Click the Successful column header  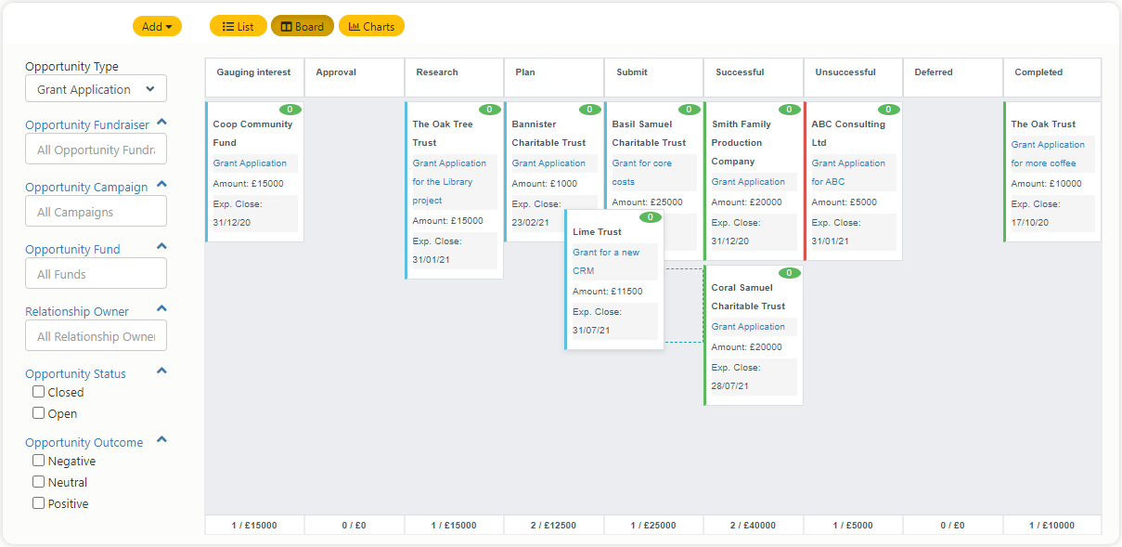754,77
